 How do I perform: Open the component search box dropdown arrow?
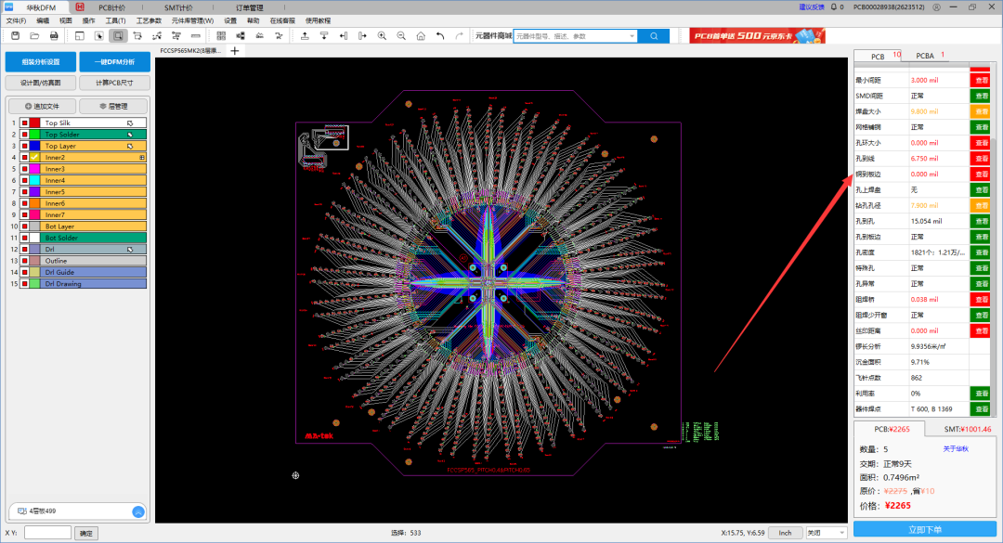[632, 35]
